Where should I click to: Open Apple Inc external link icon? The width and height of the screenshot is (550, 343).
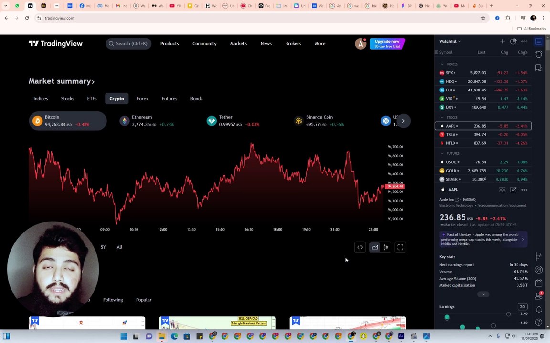(x=457, y=200)
